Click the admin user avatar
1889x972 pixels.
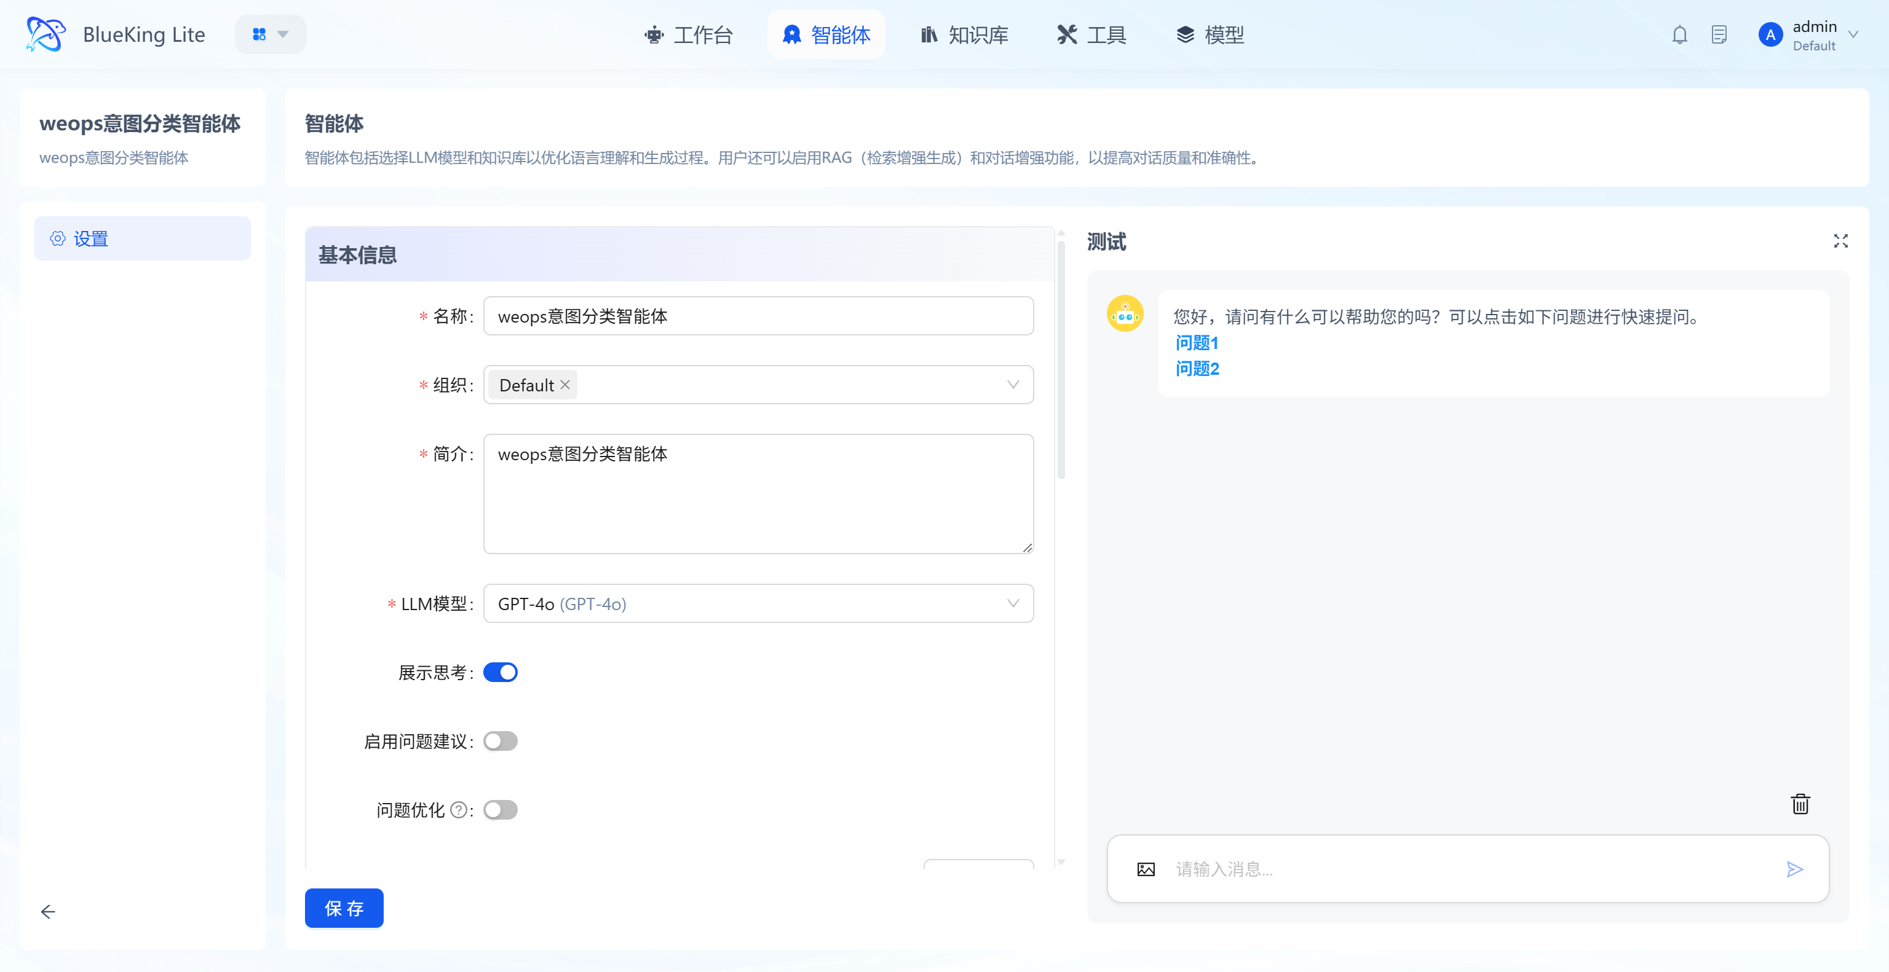pyautogui.click(x=1770, y=34)
